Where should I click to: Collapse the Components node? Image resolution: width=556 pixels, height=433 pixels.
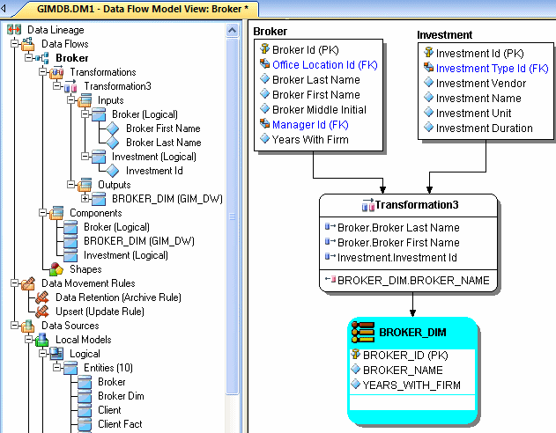(x=42, y=212)
